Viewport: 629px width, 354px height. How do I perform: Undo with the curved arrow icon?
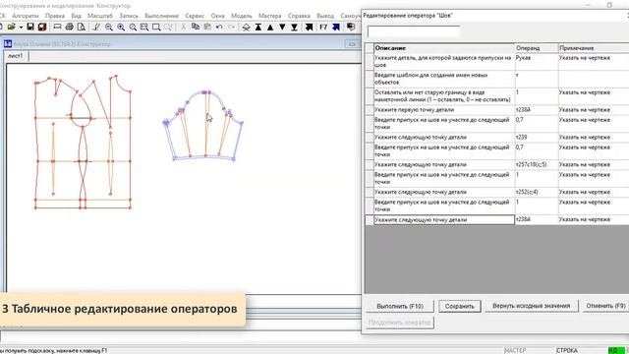pyautogui.click(x=219, y=27)
